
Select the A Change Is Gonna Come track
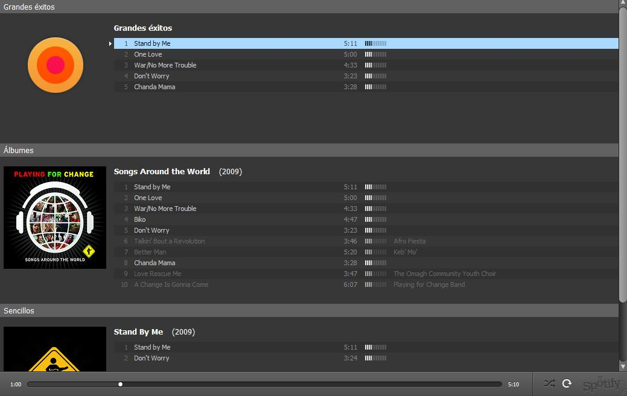[x=366, y=284]
